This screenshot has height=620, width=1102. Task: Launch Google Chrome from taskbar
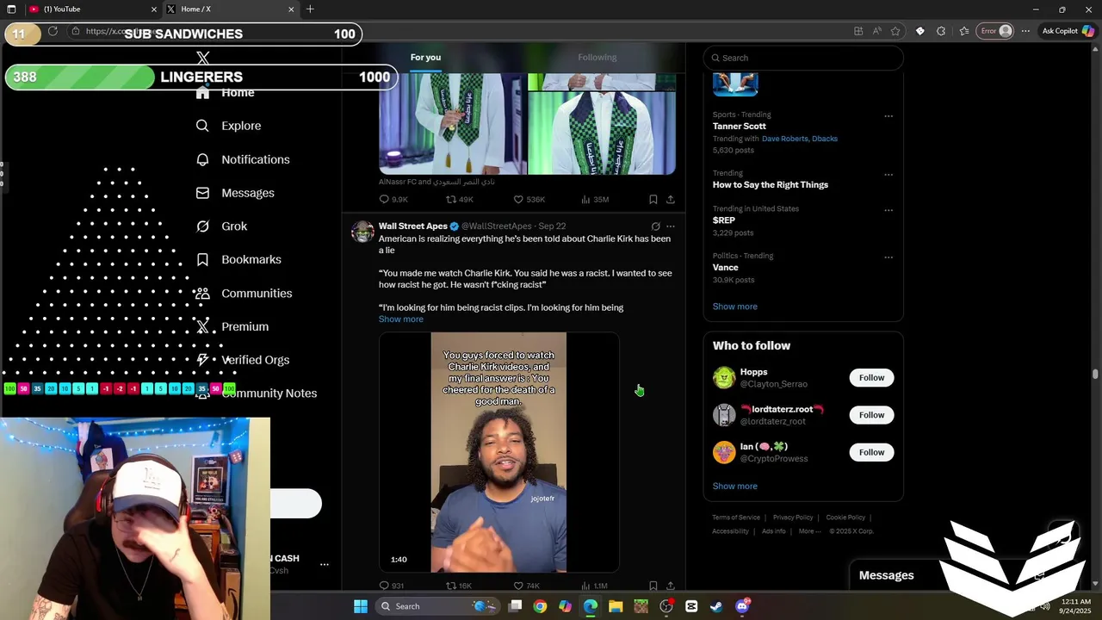point(540,606)
